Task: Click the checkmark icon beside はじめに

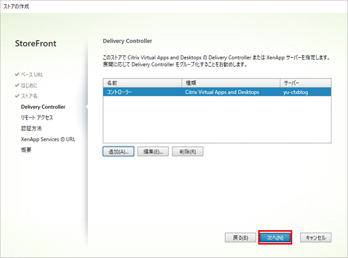Action: pyautogui.click(x=17, y=86)
